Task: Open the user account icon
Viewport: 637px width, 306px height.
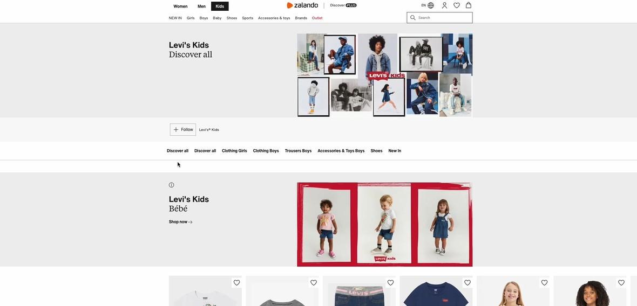Action: click(x=444, y=5)
